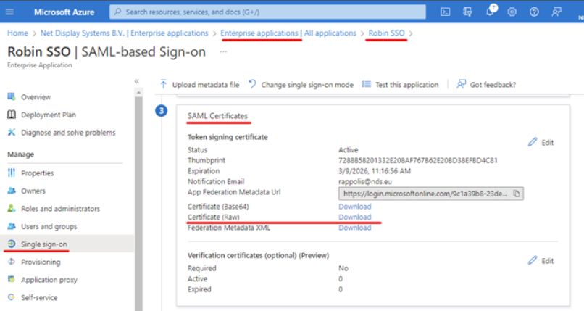Open Net Display Systems B.V. breadcrumb
The image size is (584, 311).
(x=124, y=33)
